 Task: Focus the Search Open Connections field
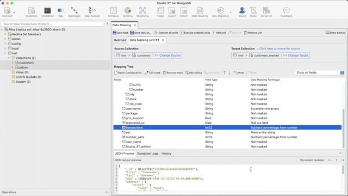[x=52, y=24]
